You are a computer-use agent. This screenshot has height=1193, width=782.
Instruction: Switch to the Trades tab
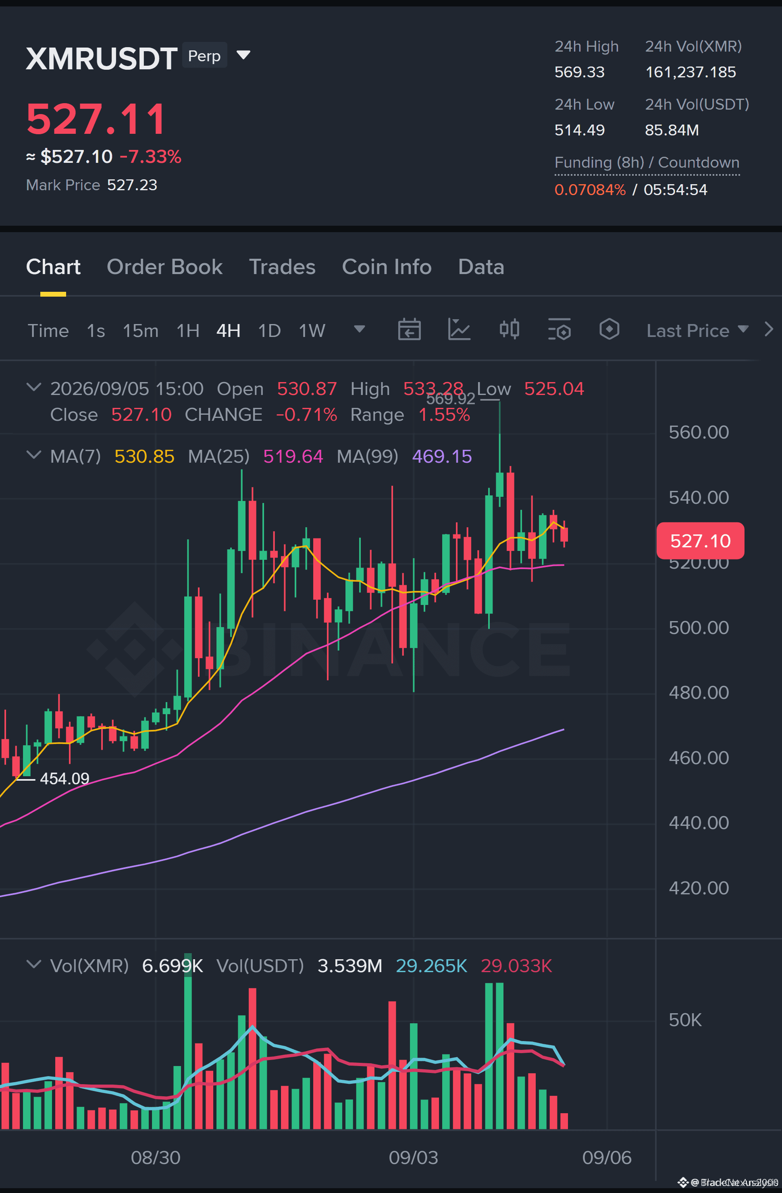tap(282, 267)
